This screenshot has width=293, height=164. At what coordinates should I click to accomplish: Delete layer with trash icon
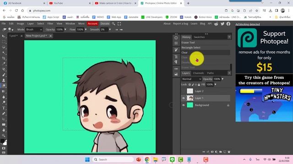[229, 152]
